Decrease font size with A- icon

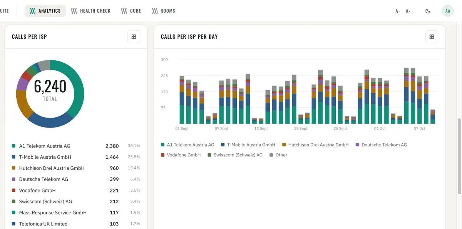[398, 11]
